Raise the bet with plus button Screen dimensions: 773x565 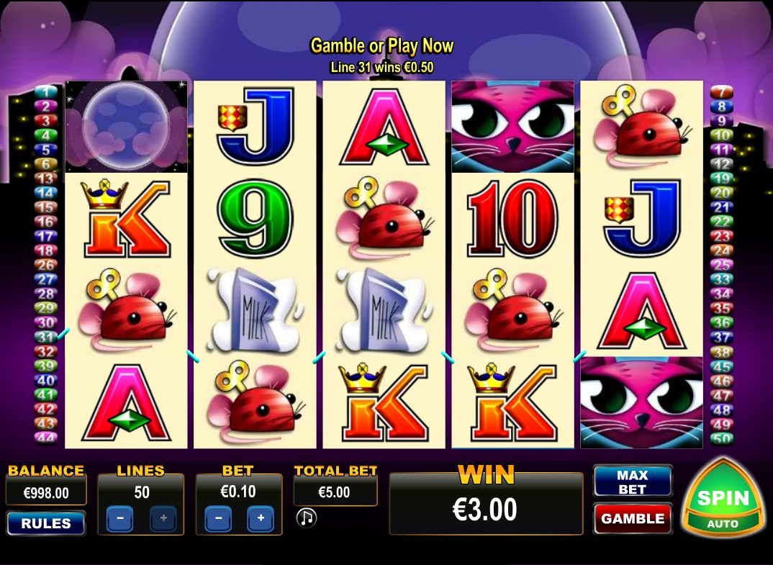tap(261, 518)
